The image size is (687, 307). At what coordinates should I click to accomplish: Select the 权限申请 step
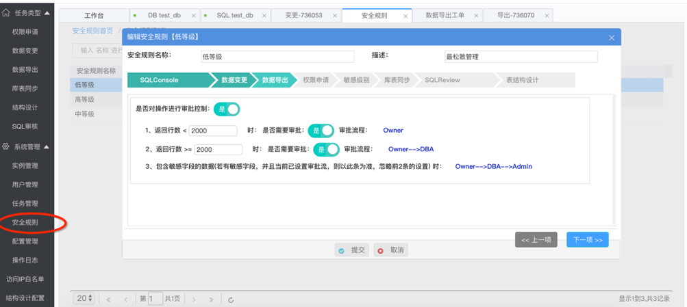click(316, 81)
